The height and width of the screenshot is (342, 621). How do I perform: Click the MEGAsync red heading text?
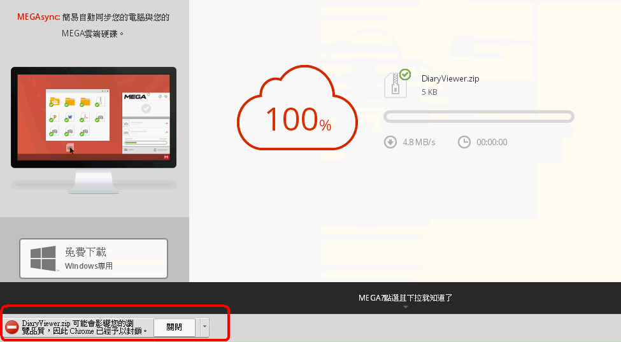[x=38, y=17]
